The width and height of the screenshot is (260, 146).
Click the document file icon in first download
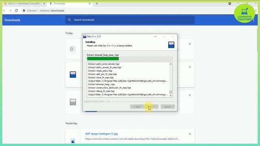pyautogui.click(x=73, y=49)
